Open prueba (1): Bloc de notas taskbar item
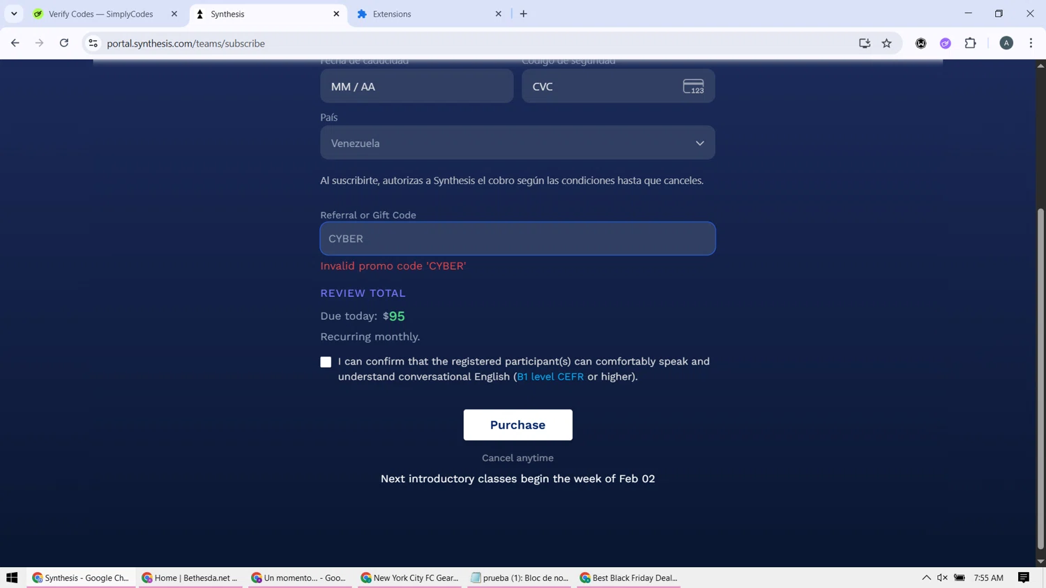 (x=520, y=578)
